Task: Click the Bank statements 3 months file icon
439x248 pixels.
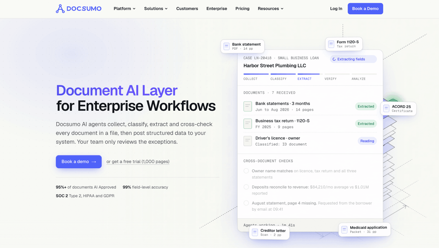Action: pos(248,106)
